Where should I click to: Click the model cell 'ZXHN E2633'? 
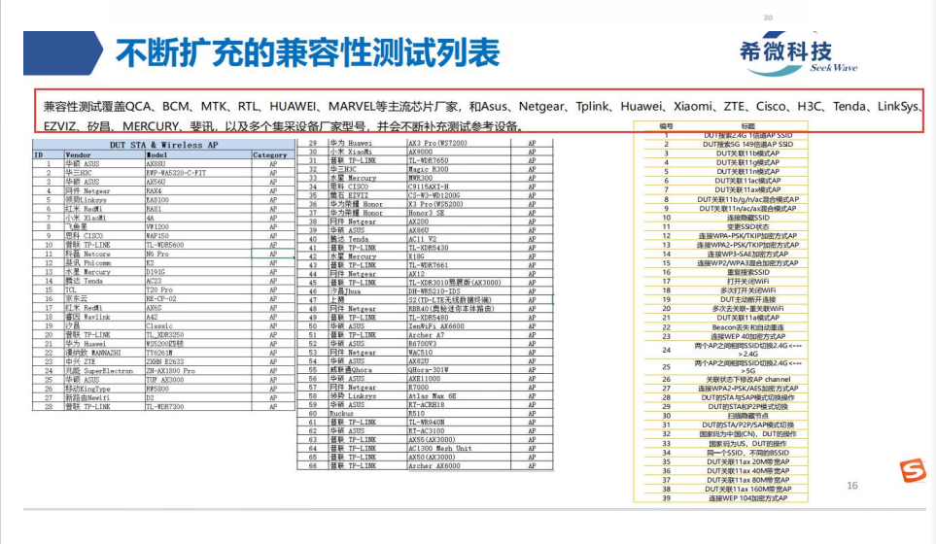(x=165, y=361)
